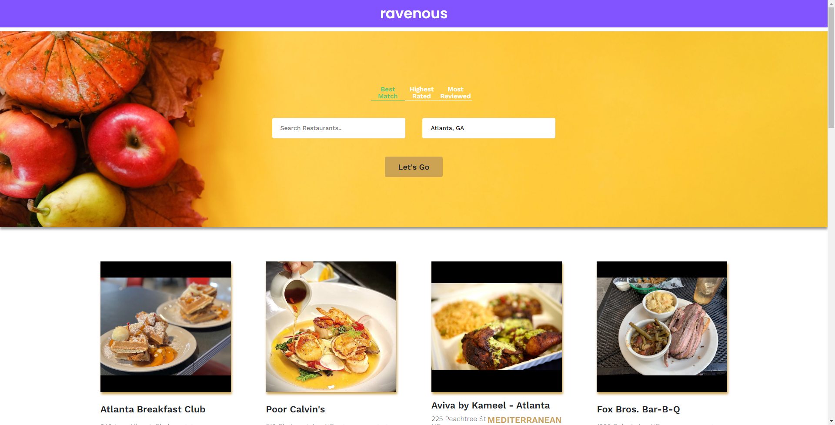Open the Aviva by Kameel photo
This screenshot has width=835, height=425.
pyautogui.click(x=497, y=327)
